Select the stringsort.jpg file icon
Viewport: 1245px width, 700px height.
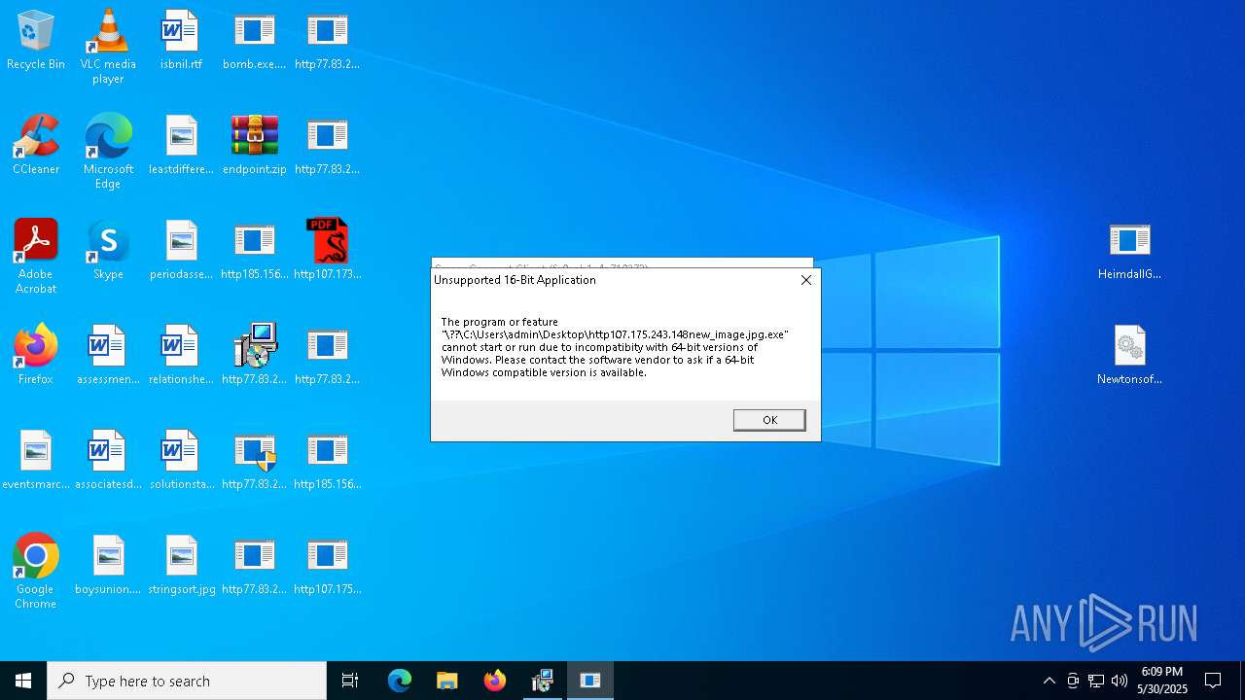[x=181, y=566]
